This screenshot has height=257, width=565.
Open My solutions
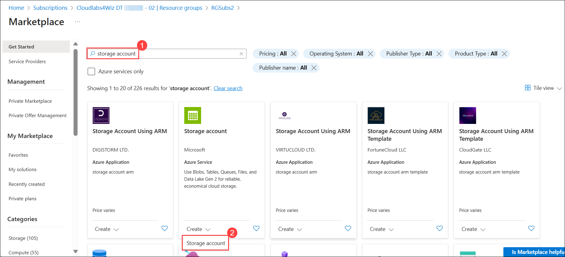22,169
